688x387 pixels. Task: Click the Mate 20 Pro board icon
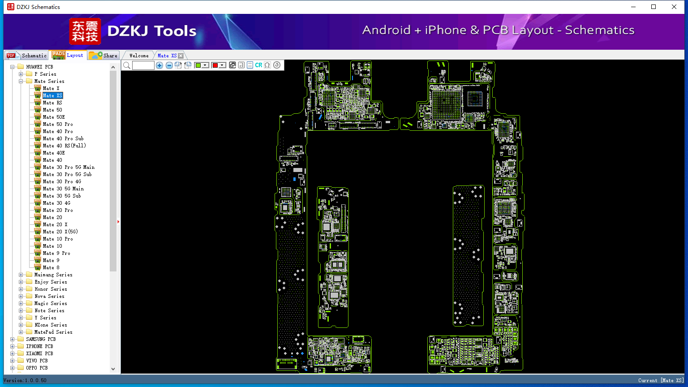[x=38, y=210]
